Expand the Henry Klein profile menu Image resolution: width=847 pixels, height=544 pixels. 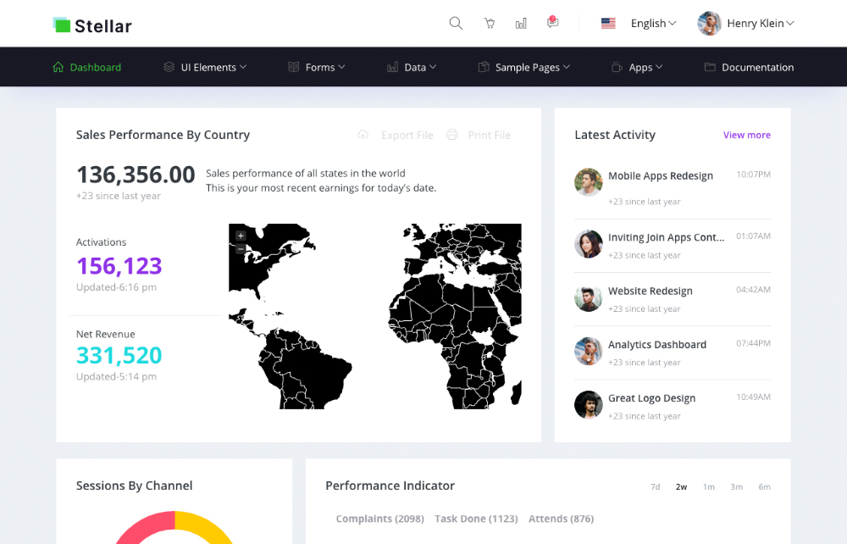pos(746,23)
